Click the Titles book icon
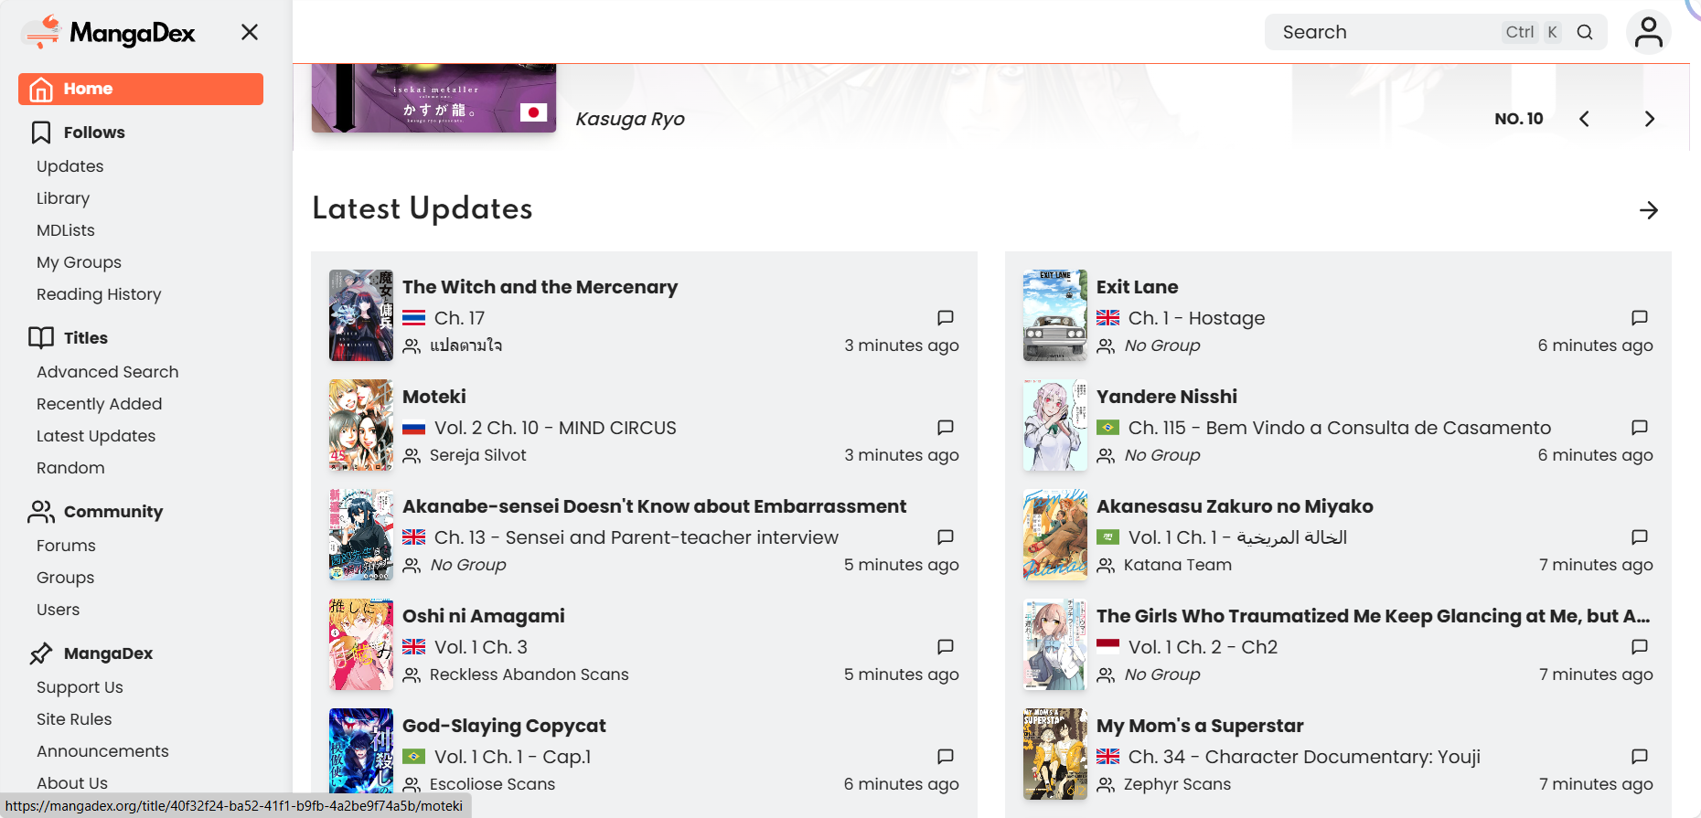Screen dimensions: 1701x818 (x=41, y=338)
